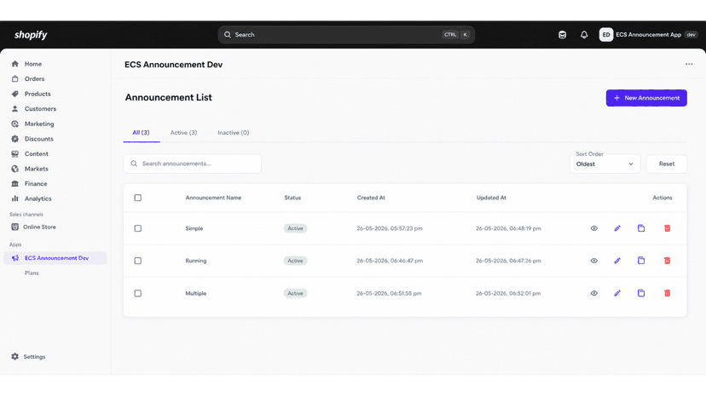Switch to the All (3) tab
The height and width of the screenshot is (397, 706).
point(141,133)
